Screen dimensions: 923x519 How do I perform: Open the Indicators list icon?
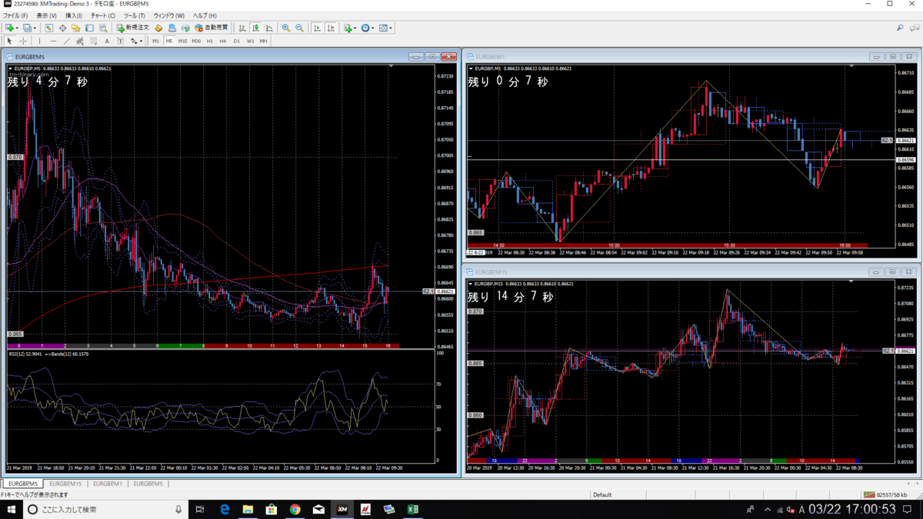[x=348, y=28]
